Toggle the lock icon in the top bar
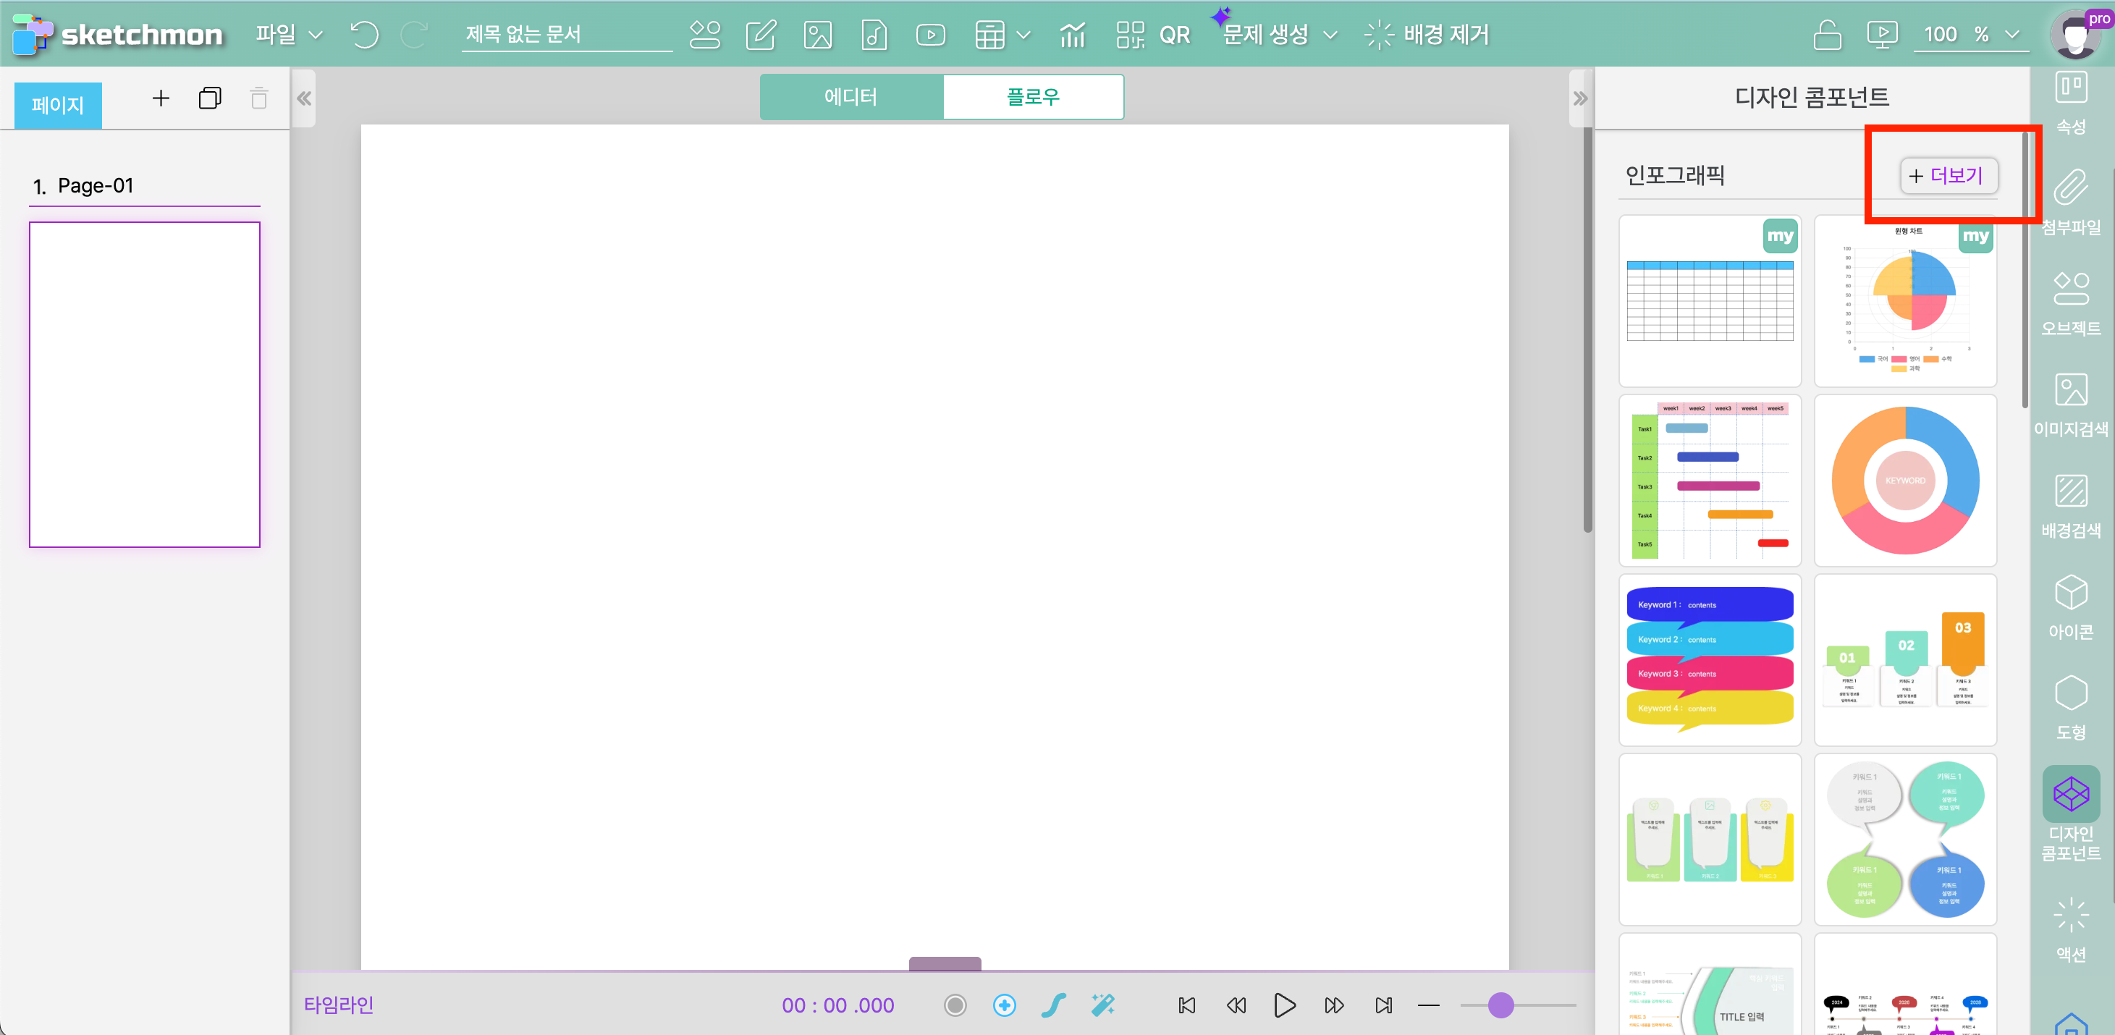Viewport: 2115px width, 1035px height. pos(1827,35)
